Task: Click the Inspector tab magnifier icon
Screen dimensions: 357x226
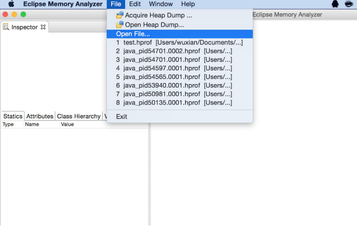Action: point(6,27)
